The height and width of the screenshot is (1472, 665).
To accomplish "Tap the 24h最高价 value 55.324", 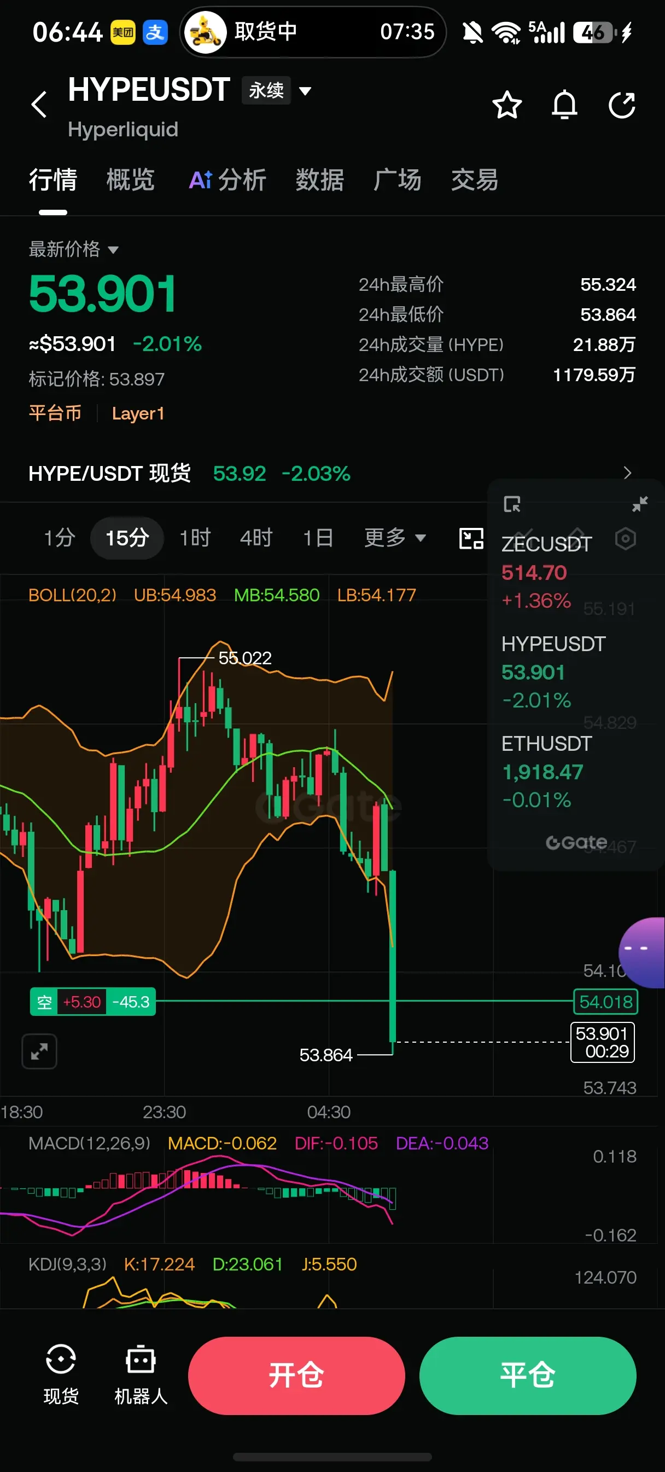I will pos(608,285).
